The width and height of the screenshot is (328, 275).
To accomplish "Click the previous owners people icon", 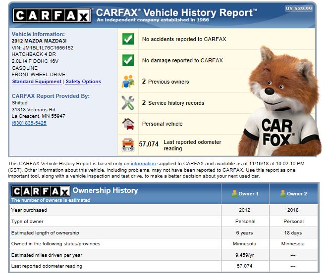I will pos(128,82).
